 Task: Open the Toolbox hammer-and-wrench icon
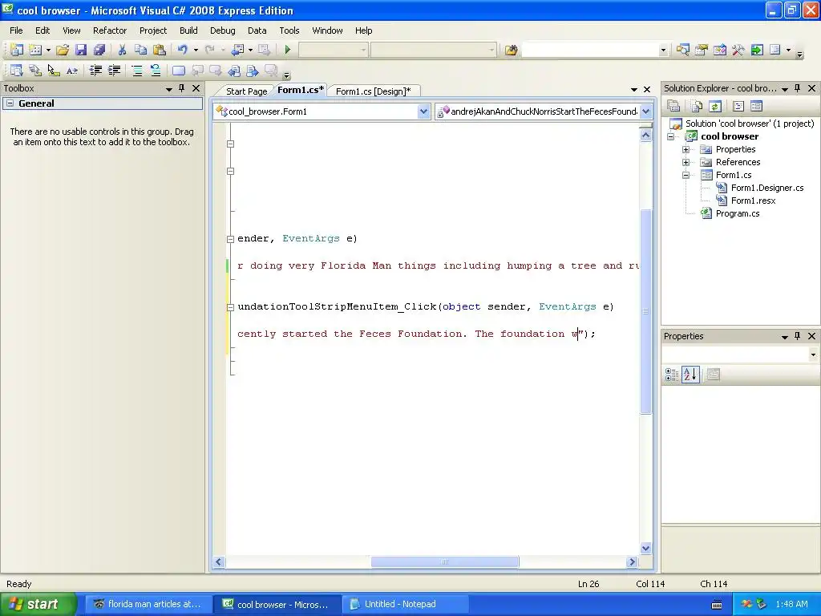pos(738,50)
